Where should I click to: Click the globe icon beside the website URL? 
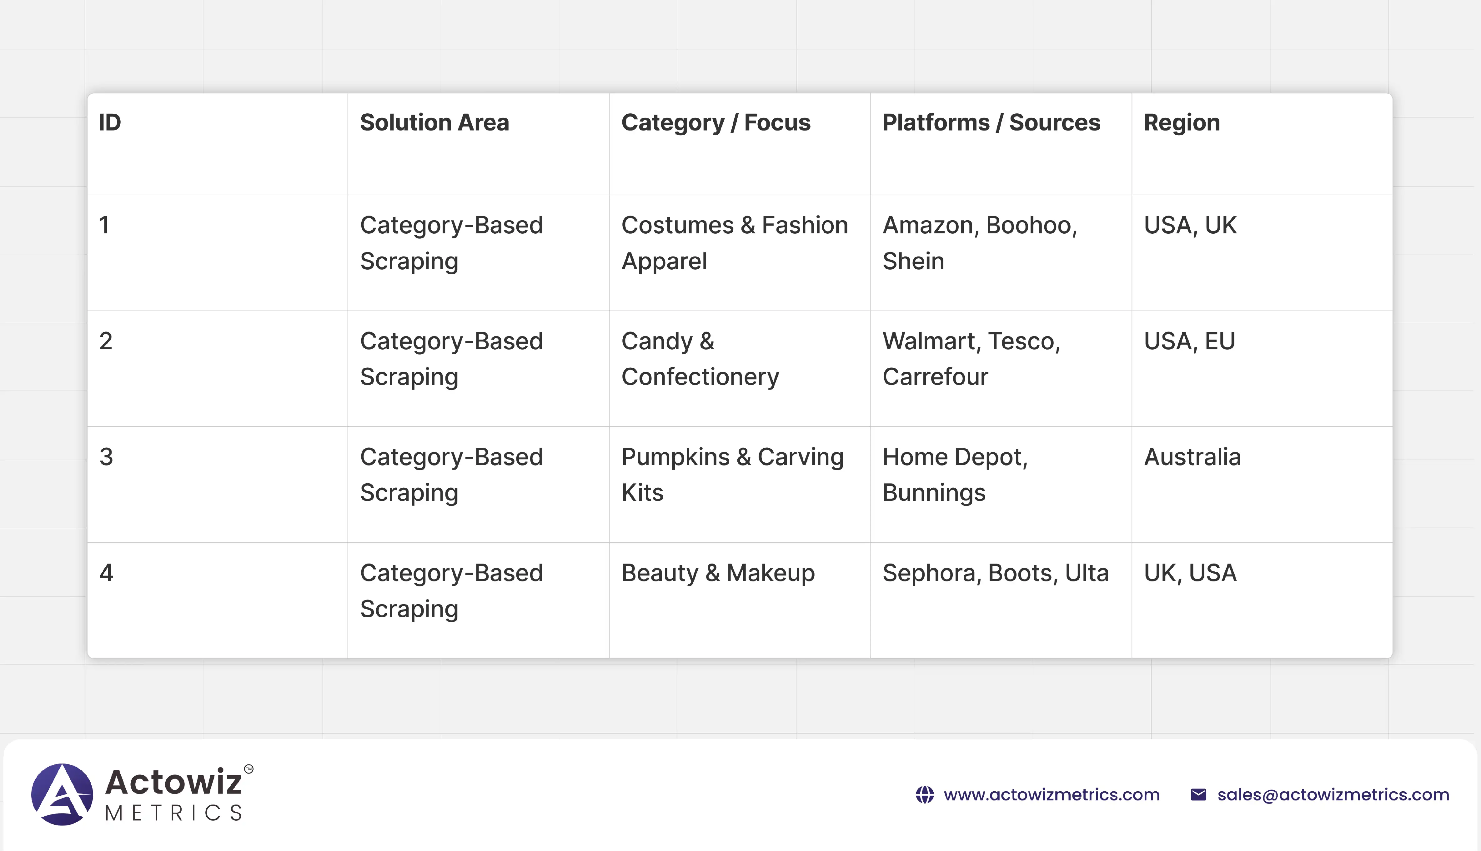coord(924,795)
